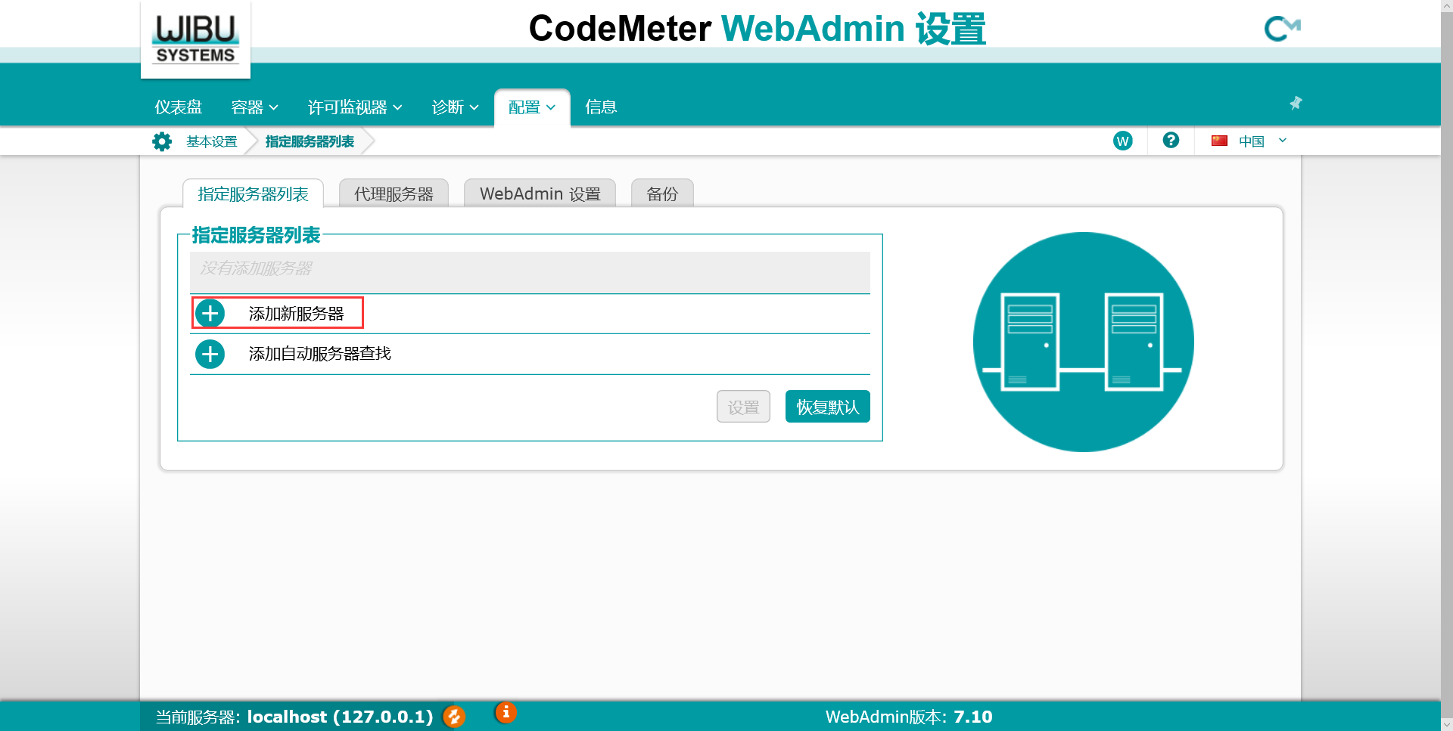Expand the 配置 dropdown menu
Image resolution: width=1453 pixels, height=731 pixels.
pos(532,107)
